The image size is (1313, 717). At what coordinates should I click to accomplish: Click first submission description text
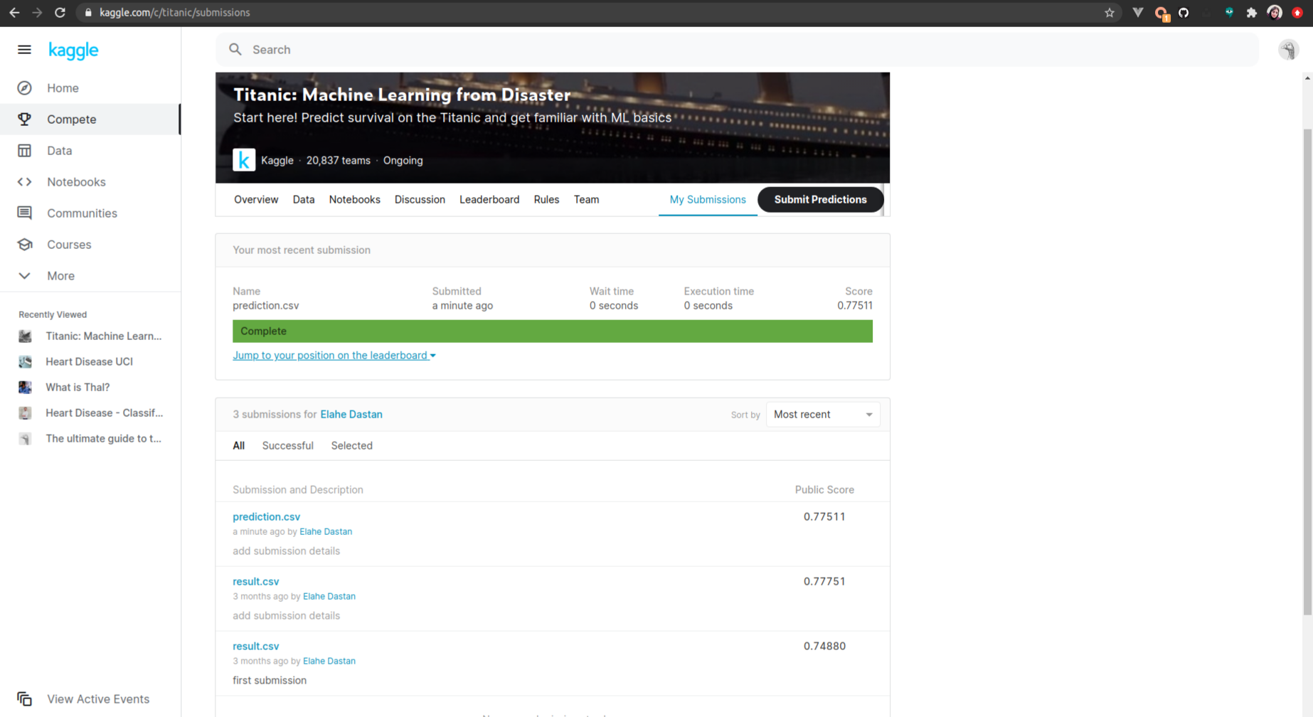click(270, 681)
